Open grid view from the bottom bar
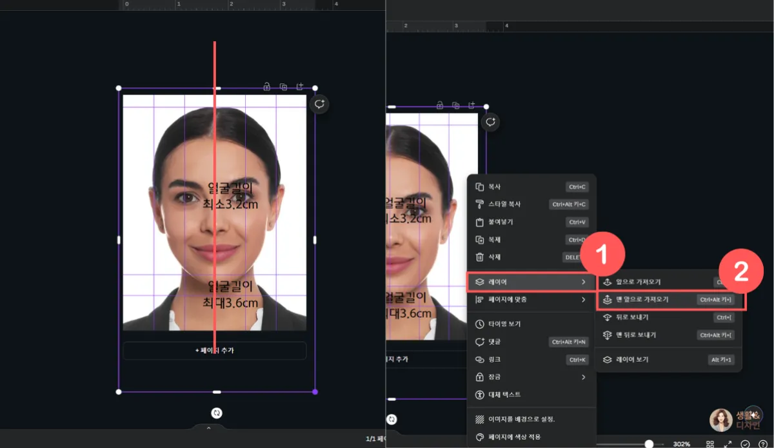Screen dimensions: 774x448 pos(710,444)
